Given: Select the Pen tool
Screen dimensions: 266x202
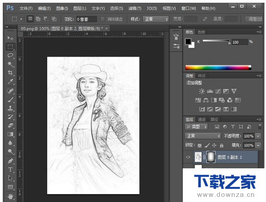Looking at the screenshot, I should pyautogui.click(x=10, y=161).
